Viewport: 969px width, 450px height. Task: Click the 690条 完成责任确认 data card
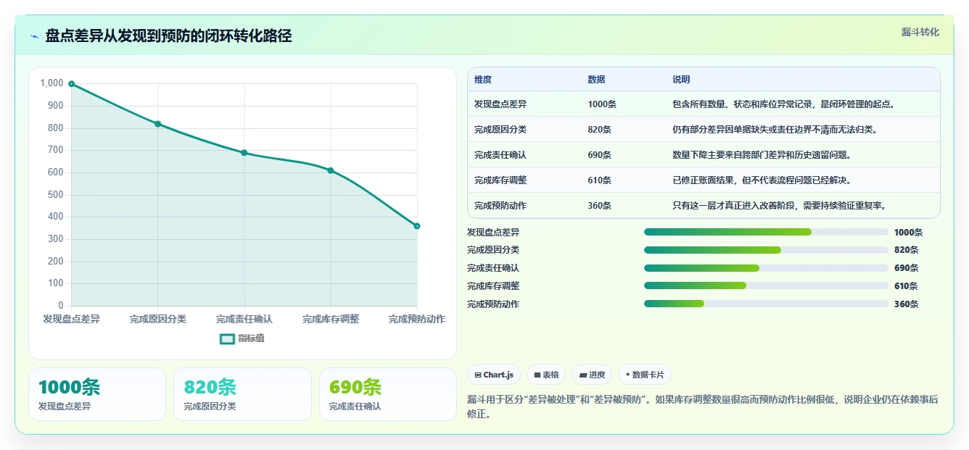388,394
